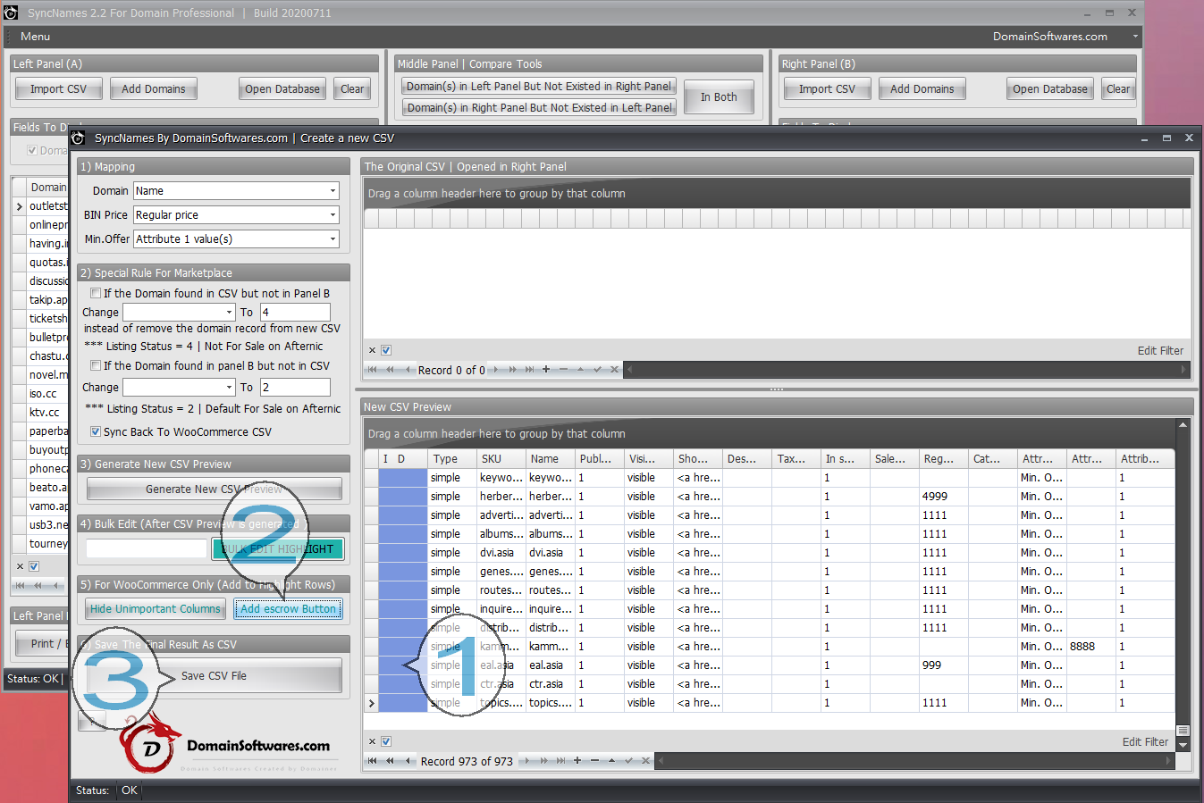The width and height of the screenshot is (1204, 803).
Task: Open dropdown arrow next to DomainSoftwares.com menu
Action: [x=1135, y=37]
